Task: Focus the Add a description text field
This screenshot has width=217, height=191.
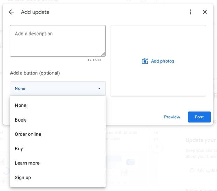Action: coord(58,41)
